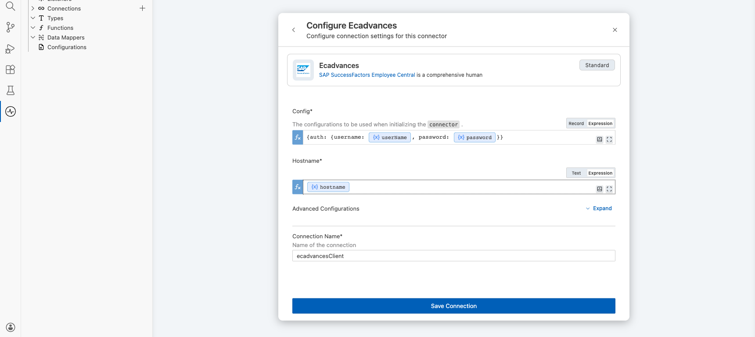
Task: Collapse the Functions tree node
Action: pos(33,28)
